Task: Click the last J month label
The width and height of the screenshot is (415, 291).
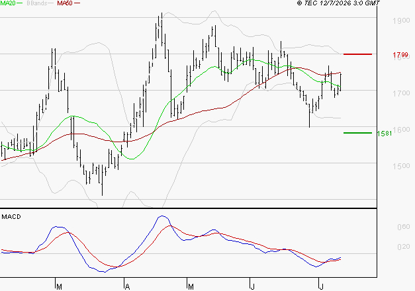Action: coord(321,287)
